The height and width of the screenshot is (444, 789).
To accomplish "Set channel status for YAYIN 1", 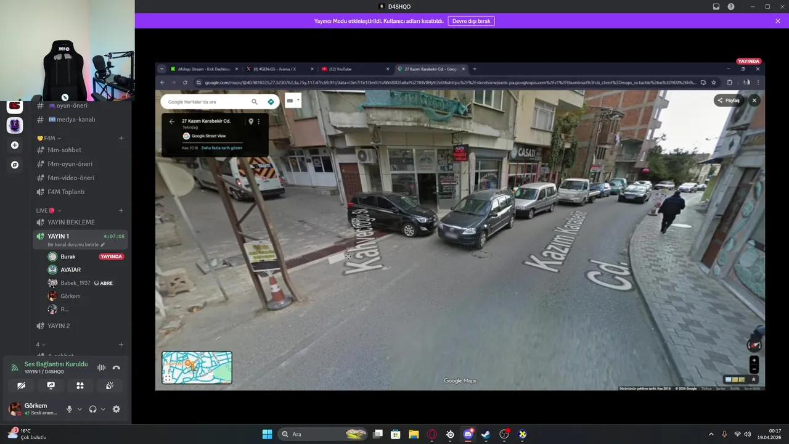I will (76, 244).
